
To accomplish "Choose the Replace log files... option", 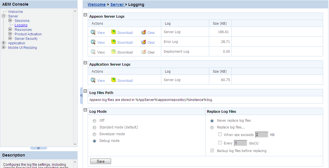I will (212, 128).
